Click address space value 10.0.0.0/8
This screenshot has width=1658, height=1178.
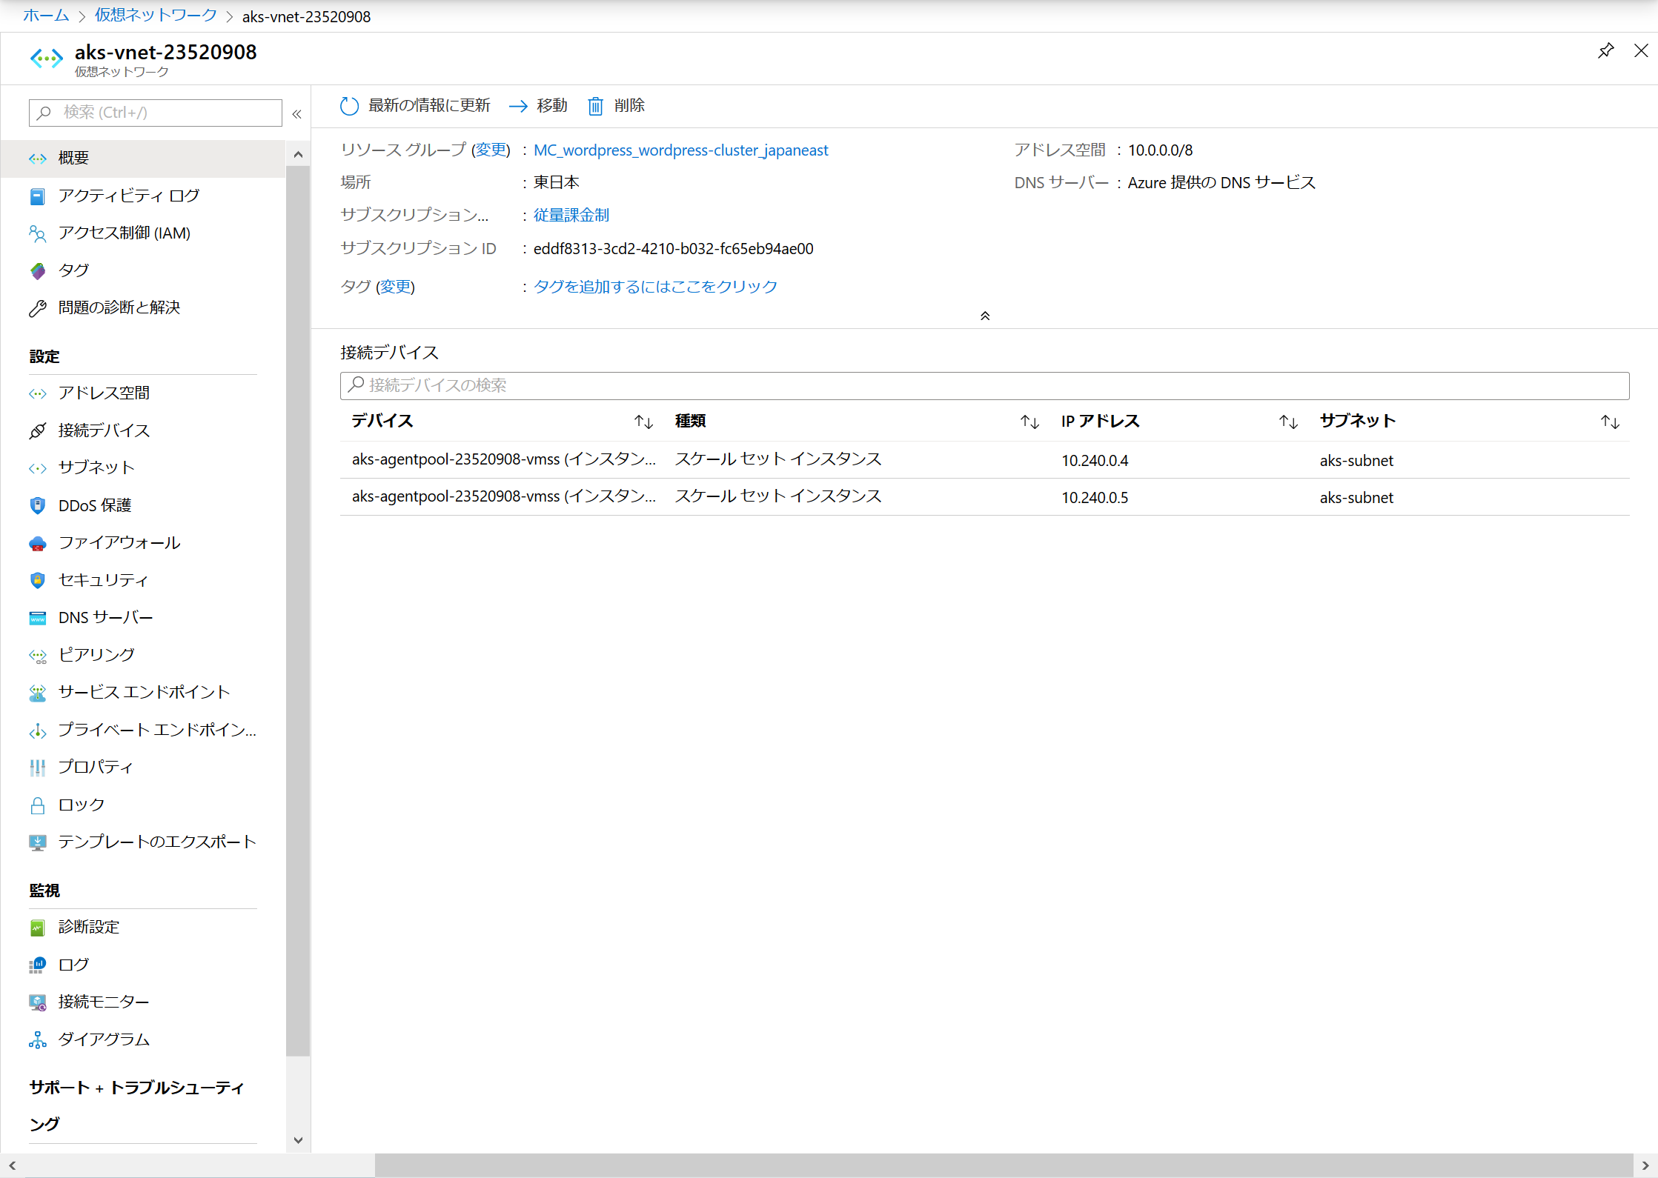[x=1160, y=150]
